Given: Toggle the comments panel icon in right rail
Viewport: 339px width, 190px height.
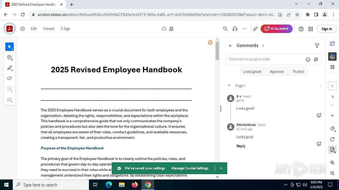Looking at the screenshot, I should coord(332,56).
